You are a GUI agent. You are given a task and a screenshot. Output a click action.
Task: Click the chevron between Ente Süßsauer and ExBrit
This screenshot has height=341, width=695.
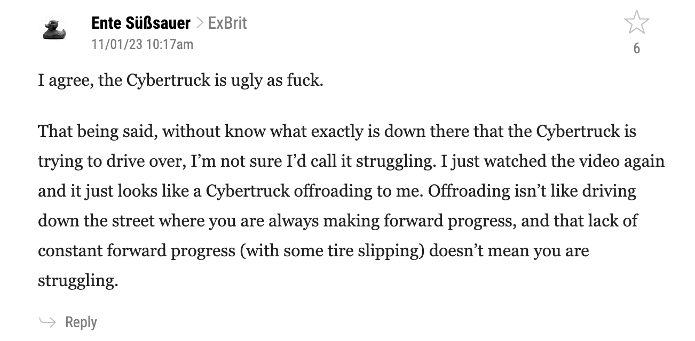(x=199, y=23)
